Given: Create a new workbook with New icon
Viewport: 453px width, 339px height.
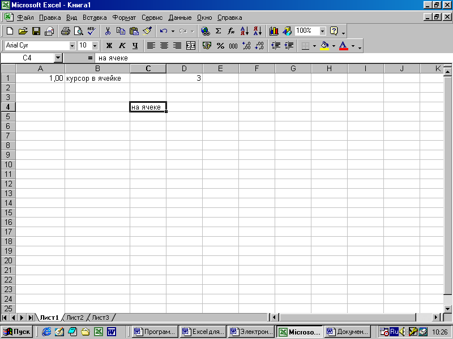Looking at the screenshot, I should click(10, 31).
